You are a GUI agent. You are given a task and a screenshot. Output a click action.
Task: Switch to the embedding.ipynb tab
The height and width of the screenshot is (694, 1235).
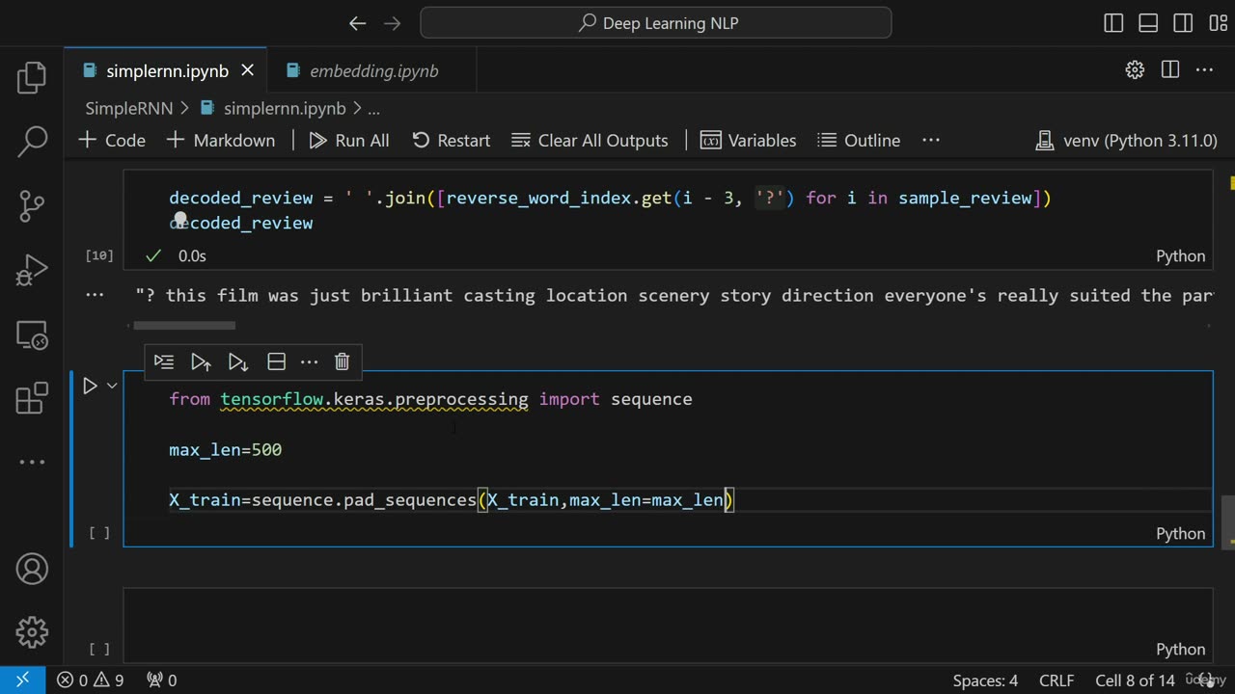[x=373, y=70]
